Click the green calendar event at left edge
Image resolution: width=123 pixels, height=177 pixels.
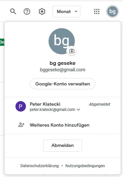coord(2,42)
